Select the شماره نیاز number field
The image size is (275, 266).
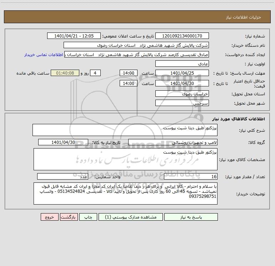182,36
